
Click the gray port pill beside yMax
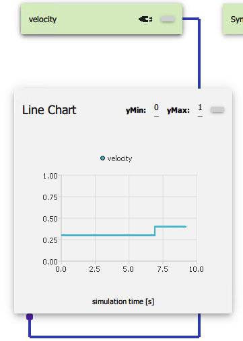coord(217,109)
